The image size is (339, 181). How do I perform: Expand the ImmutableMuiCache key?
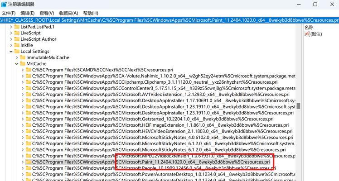[x=17, y=57]
